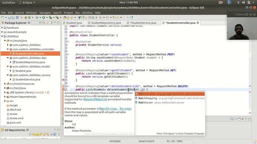Click the New file toolbar icon

coord(2,18)
